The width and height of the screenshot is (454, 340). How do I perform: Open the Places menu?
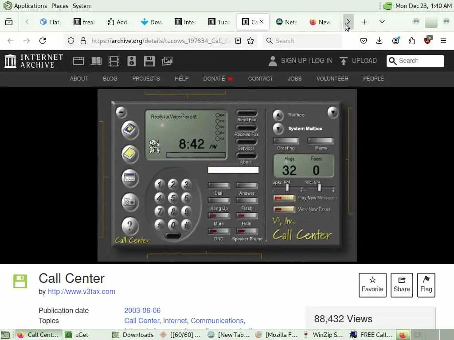coord(60,6)
